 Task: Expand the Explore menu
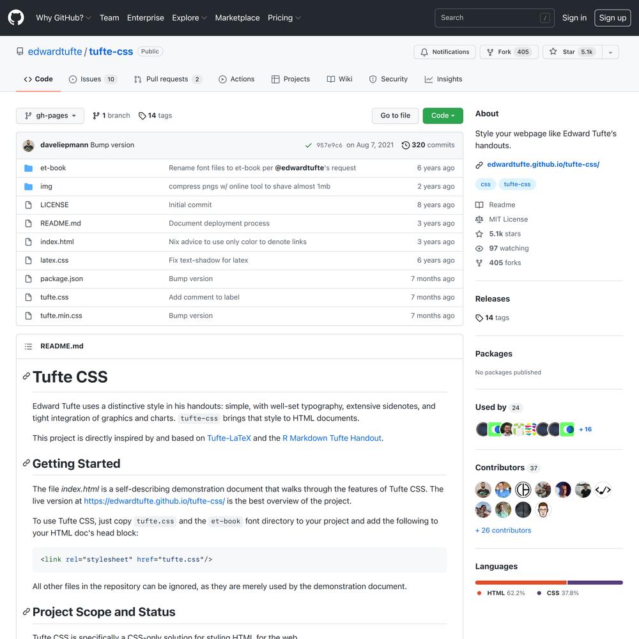(x=190, y=18)
